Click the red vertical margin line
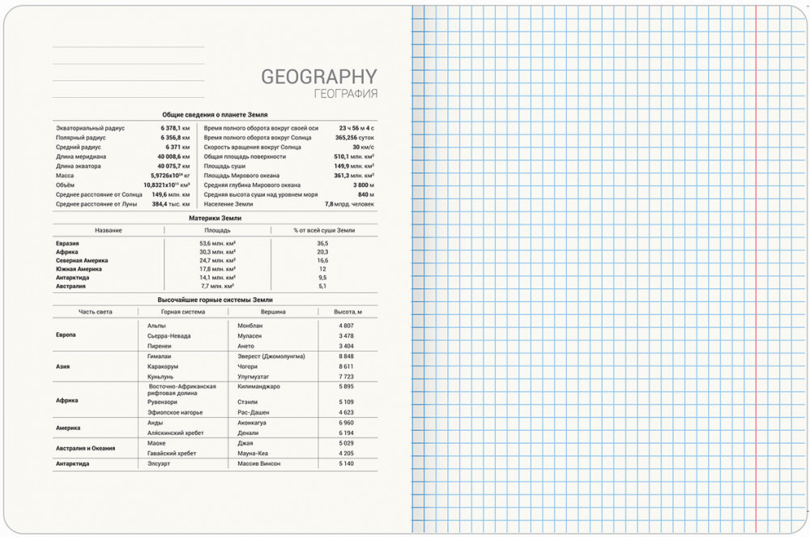Image resolution: width=810 pixels, height=537 pixels. pyautogui.click(x=756, y=267)
